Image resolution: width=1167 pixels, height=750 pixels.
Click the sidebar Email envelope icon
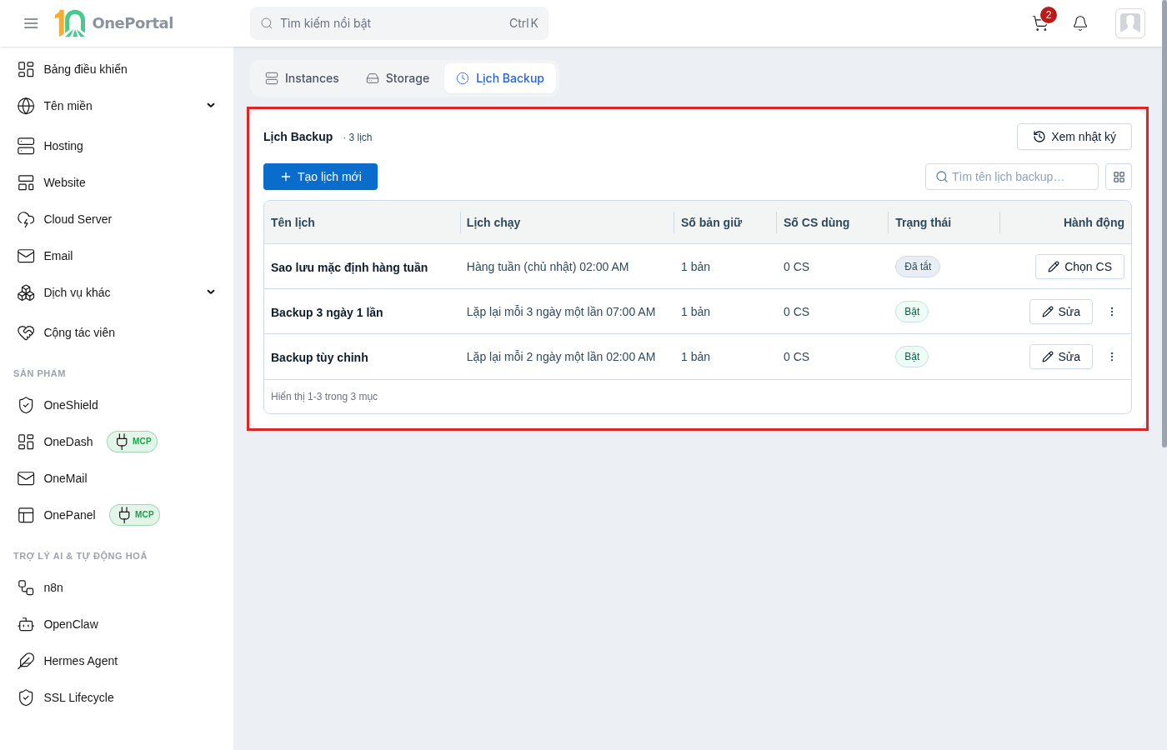point(26,256)
